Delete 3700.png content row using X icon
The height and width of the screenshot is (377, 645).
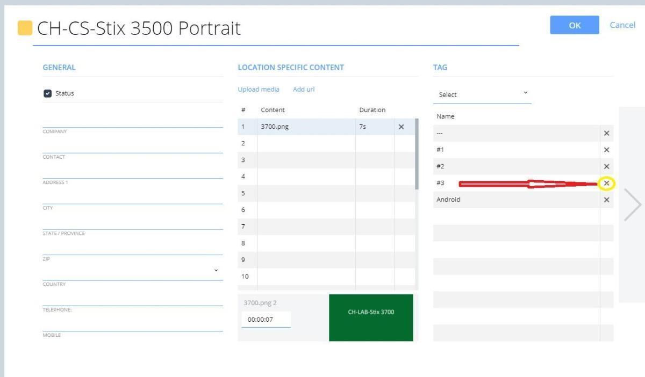point(401,127)
